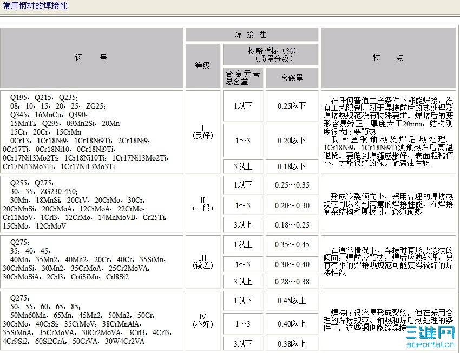Screen dimensions: 460x353
Task: Click the carbon content cell 0.30～0.40
Action: [292, 264]
